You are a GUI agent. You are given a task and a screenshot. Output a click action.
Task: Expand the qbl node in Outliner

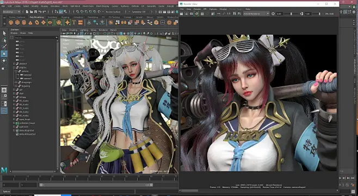click(x=14, y=90)
